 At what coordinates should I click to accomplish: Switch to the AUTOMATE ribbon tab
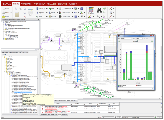(26, 4)
